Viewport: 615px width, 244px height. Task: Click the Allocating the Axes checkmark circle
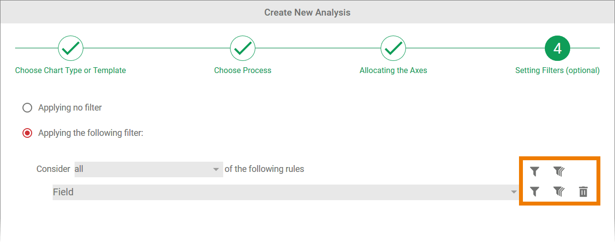pyautogui.click(x=393, y=48)
